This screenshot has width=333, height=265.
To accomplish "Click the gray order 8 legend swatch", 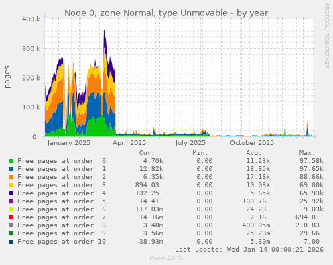I will (x=11, y=225).
